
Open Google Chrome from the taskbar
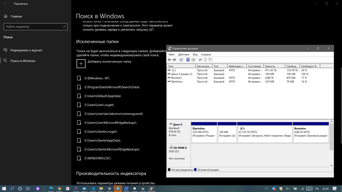pos(59,189)
